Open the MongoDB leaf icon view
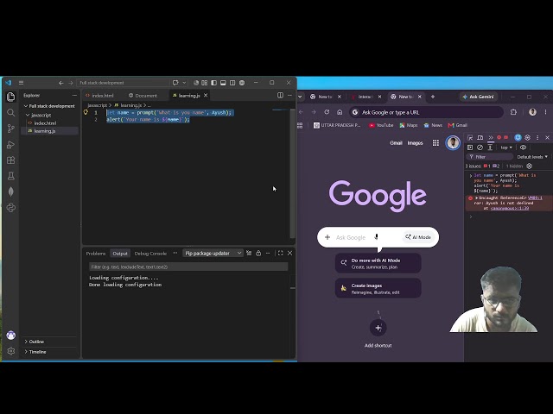The image size is (553, 414). 11,191
